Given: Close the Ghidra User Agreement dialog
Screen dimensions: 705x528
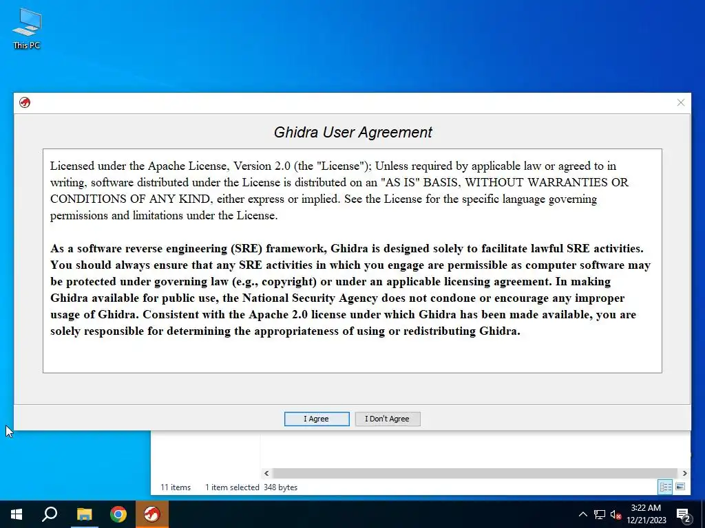Looking at the screenshot, I should pos(681,102).
